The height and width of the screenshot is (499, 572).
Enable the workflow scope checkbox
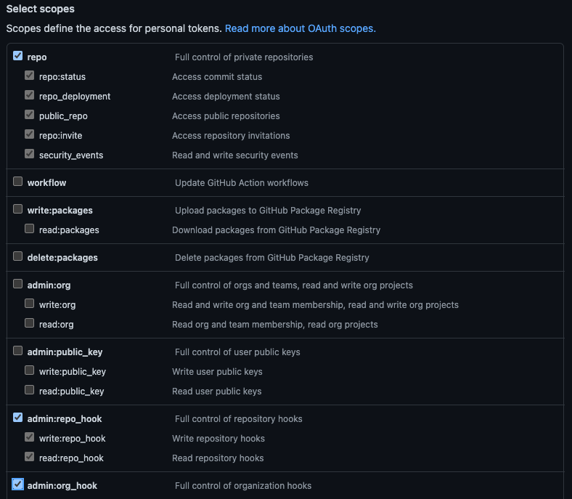18,182
